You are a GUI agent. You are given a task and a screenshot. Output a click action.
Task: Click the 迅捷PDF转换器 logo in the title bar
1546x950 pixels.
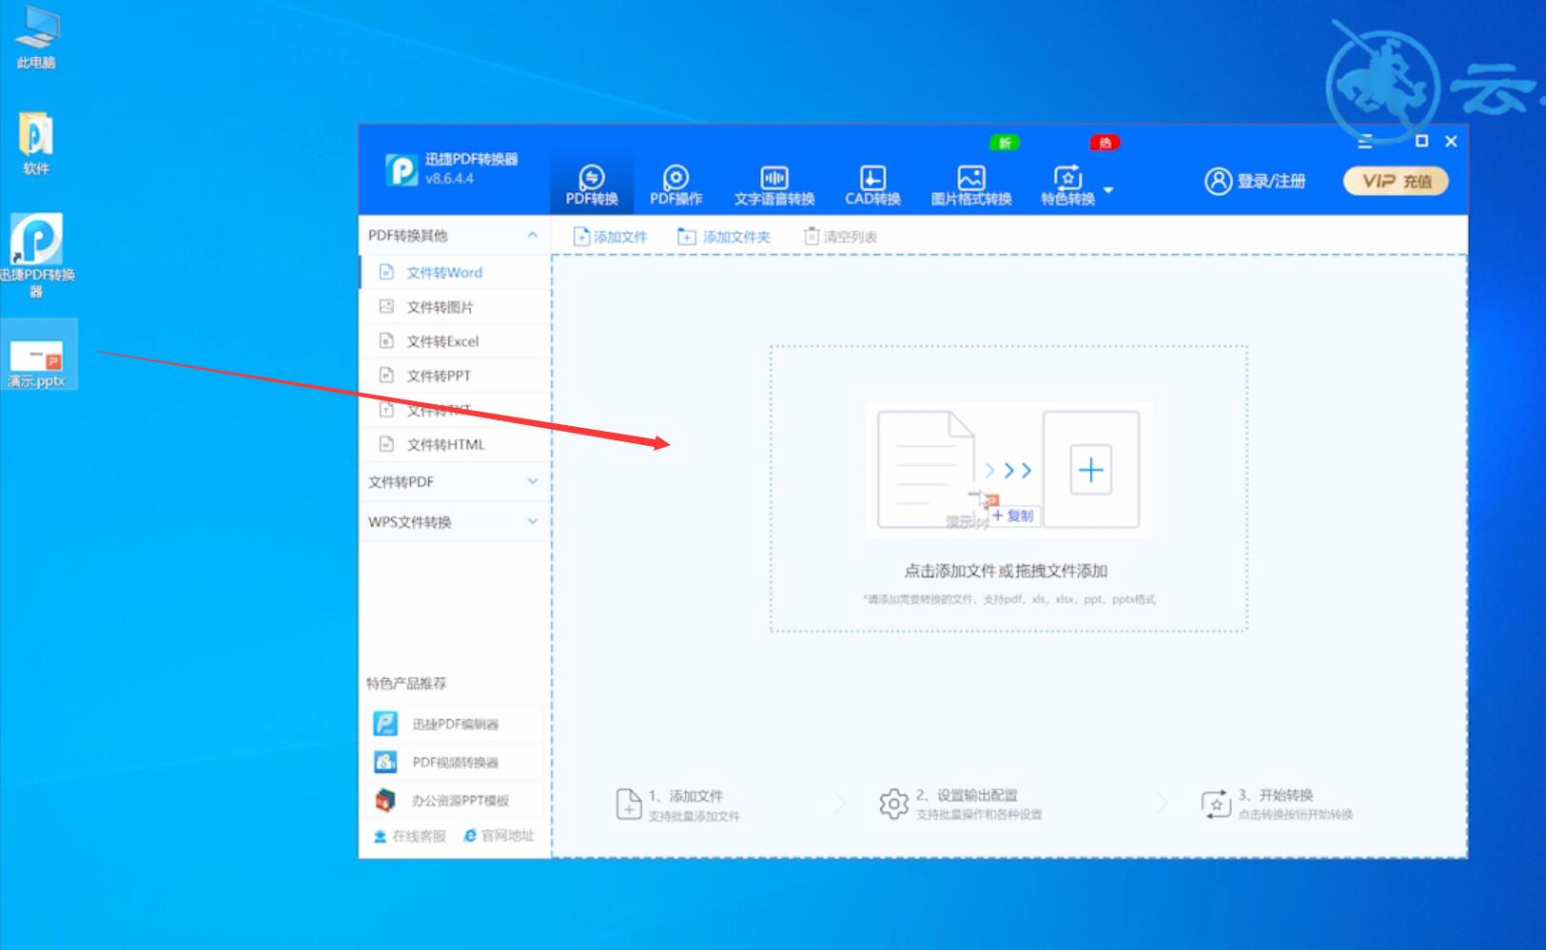[401, 169]
